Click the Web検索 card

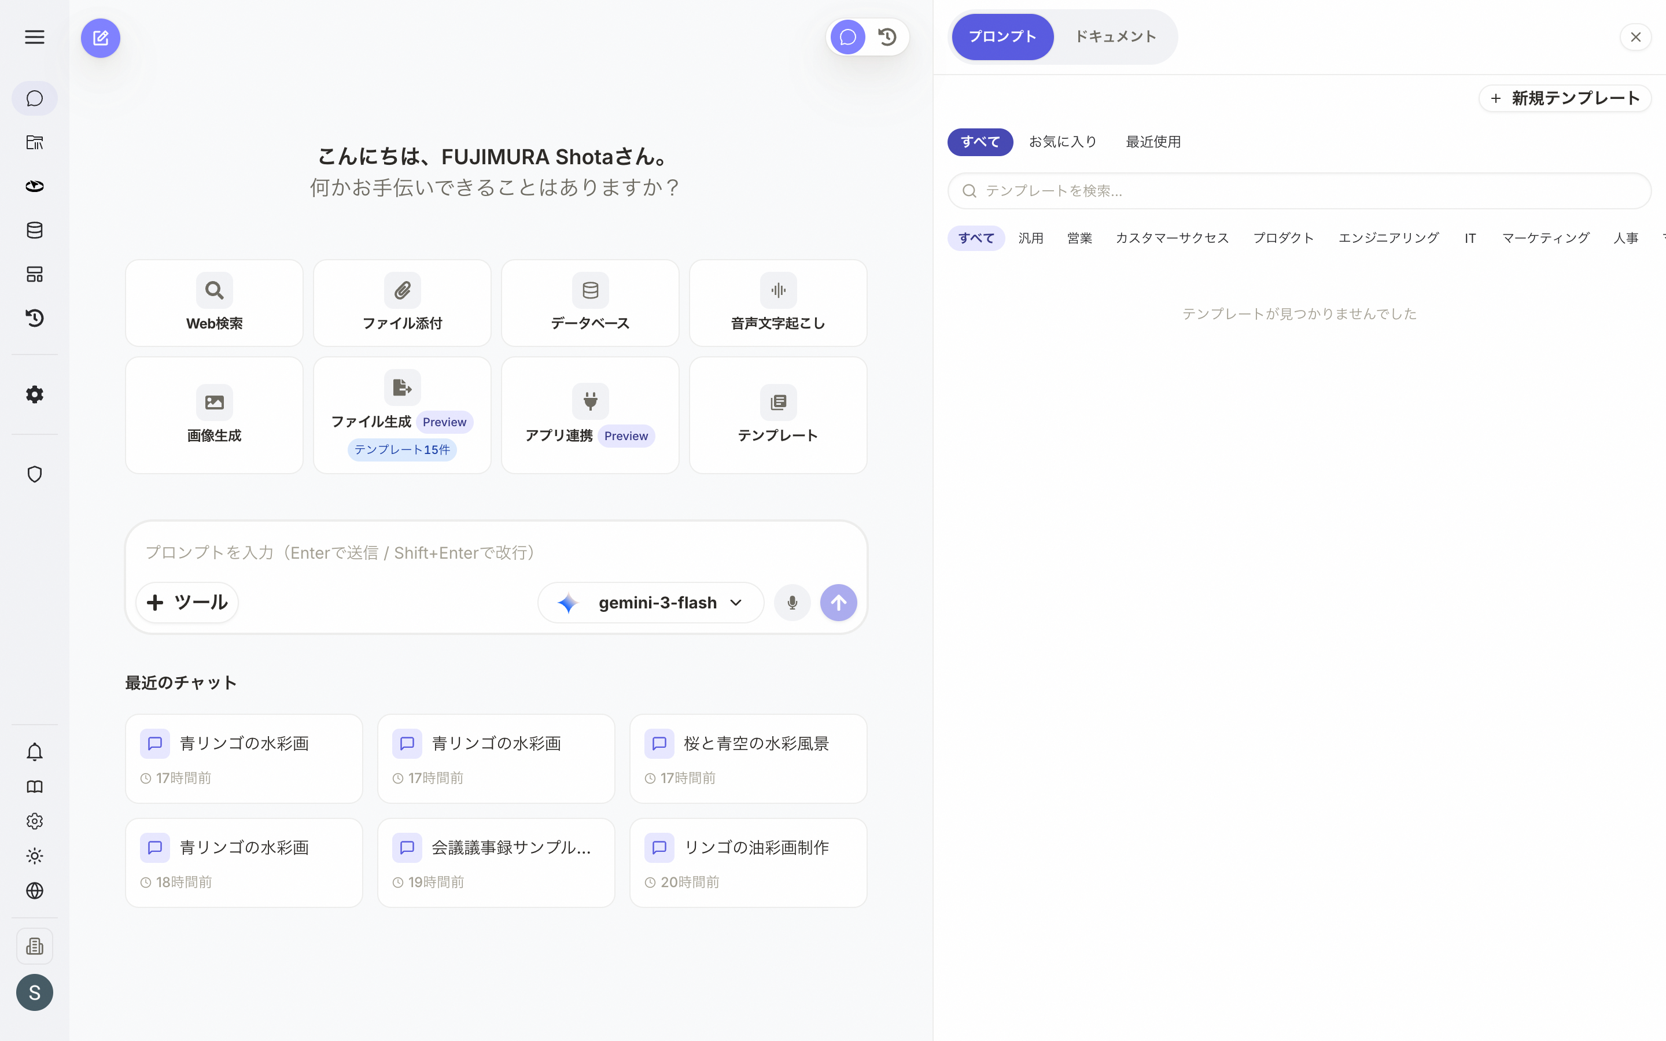click(x=214, y=303)
